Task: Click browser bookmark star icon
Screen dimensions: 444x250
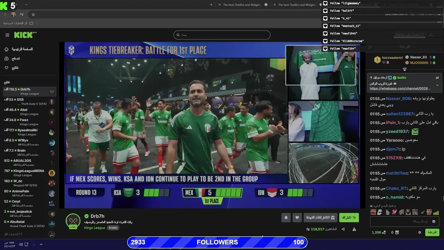Action: (x=33, y=15)
